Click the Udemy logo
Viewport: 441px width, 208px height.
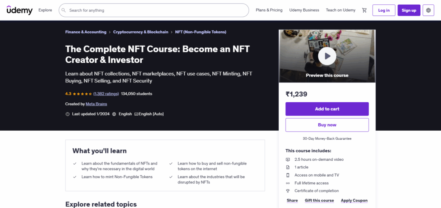click(x=20, y=10)
